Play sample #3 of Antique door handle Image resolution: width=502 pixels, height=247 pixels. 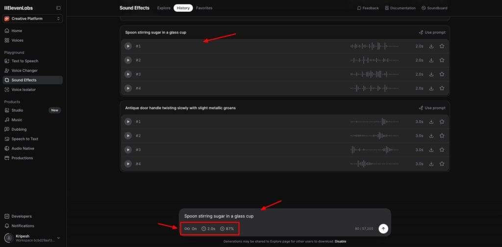pos(128,150)
